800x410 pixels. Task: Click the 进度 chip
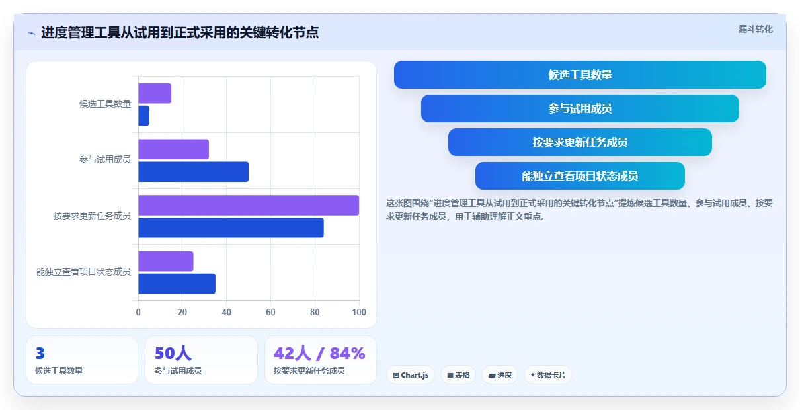click(500, 375)
